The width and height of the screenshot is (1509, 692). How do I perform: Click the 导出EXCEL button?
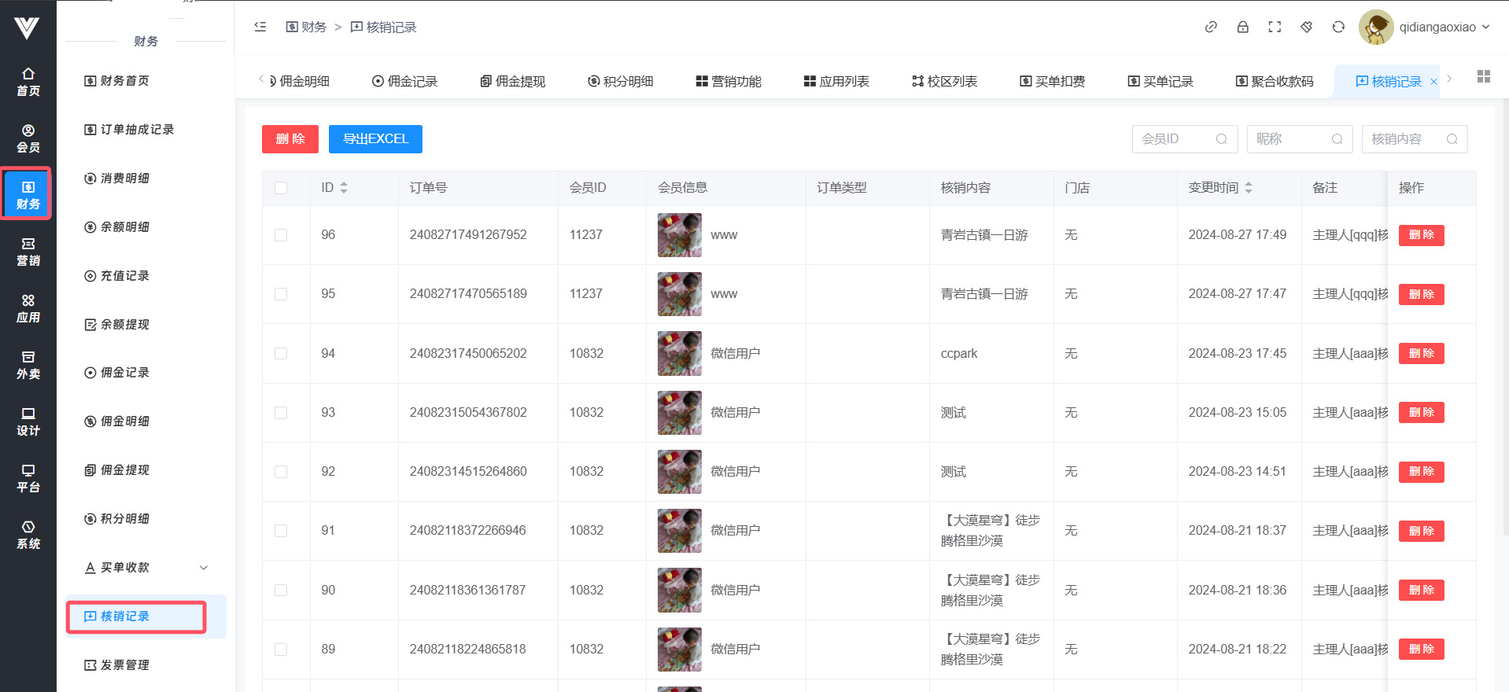pyautogui.click(x=375, y=139)
